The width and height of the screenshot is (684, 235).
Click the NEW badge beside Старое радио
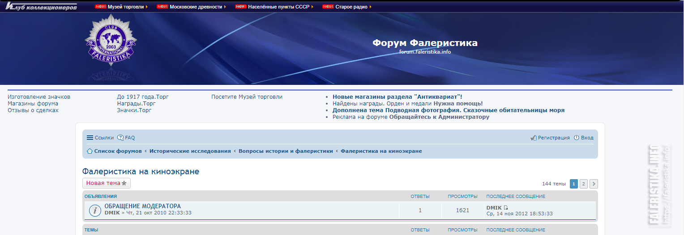328,7
